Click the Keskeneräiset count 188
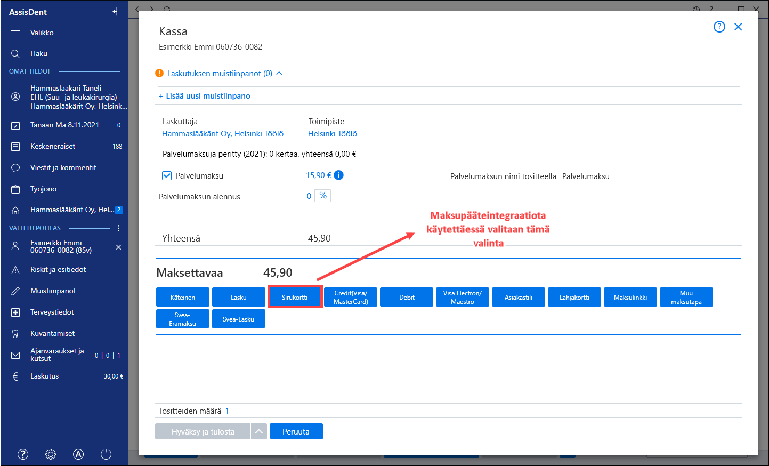This screenshot has height=466, width=769. coord(118,147)
